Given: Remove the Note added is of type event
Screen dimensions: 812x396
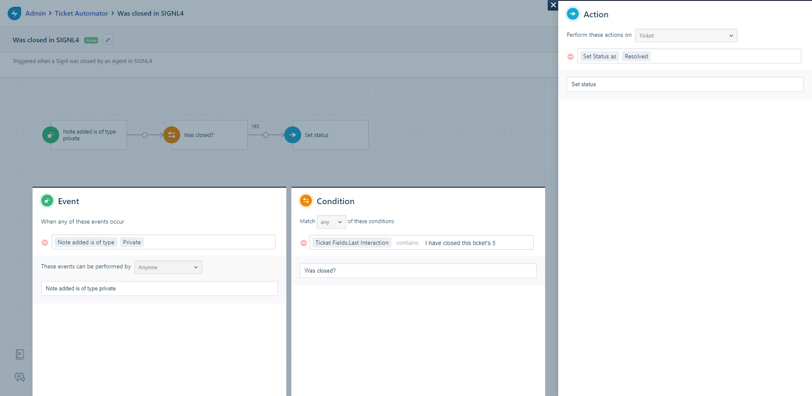Looking at the screenshot, I should coord(45,243).
